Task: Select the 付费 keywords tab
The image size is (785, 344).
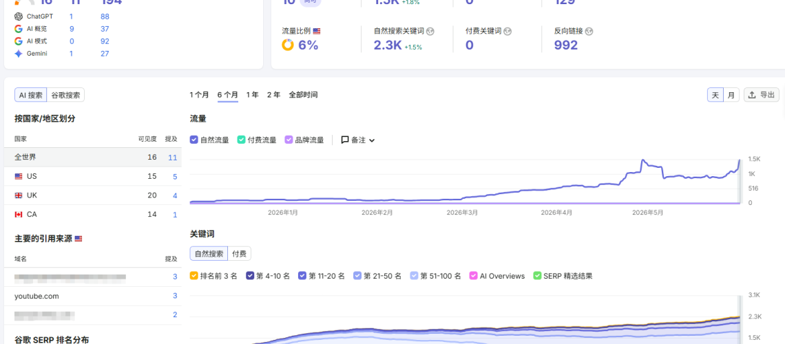Action: 240,253
